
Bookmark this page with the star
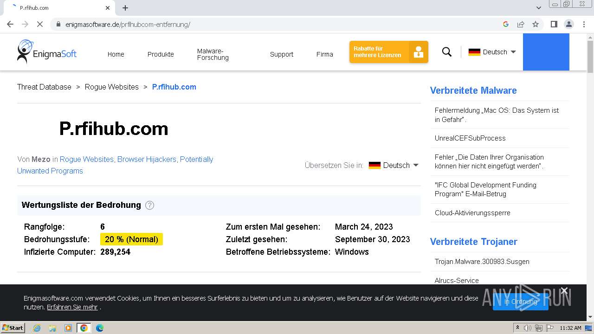(x=536, y=24)
